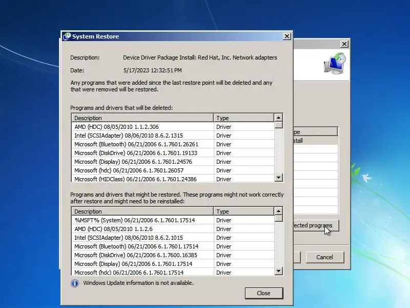Screen dimensions: 410x308
Task: Click the System Restore computer-clock icon in back window
Action: 335,63
